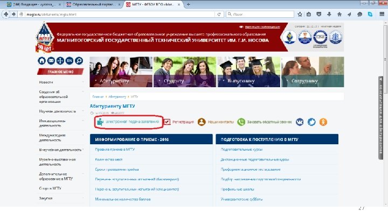
Task: Click the chat bubble icon in toolbar
Action: click(x=359, y=15)
